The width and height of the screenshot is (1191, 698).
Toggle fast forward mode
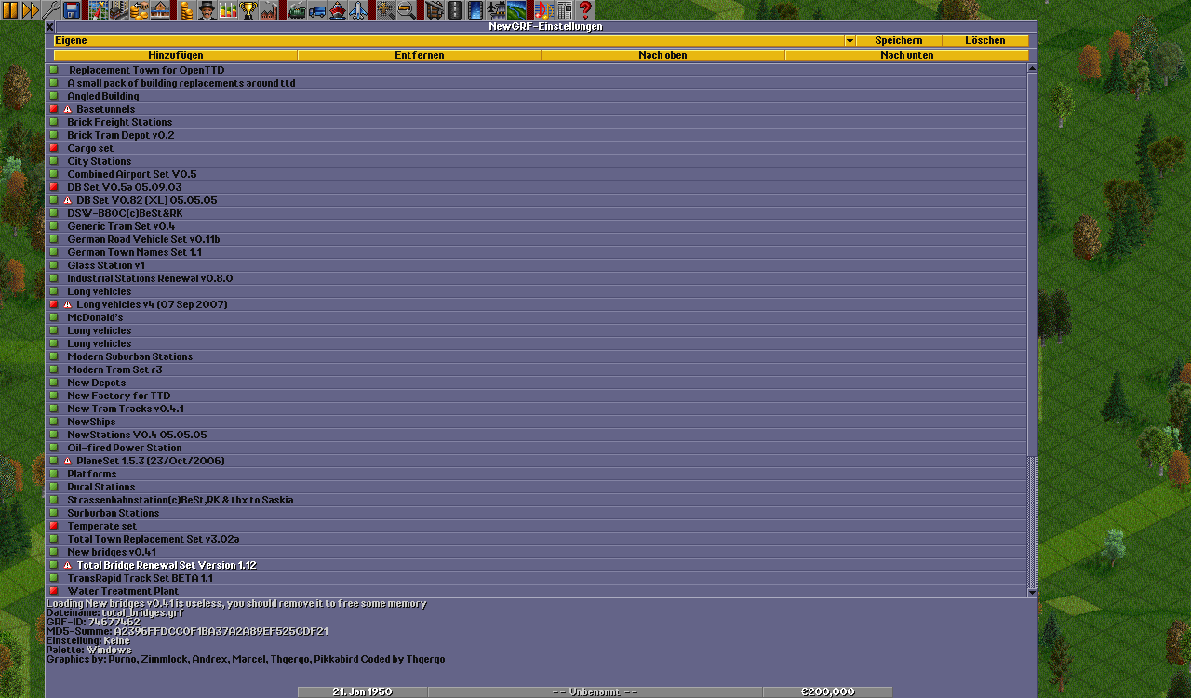[x=31, y=10]
